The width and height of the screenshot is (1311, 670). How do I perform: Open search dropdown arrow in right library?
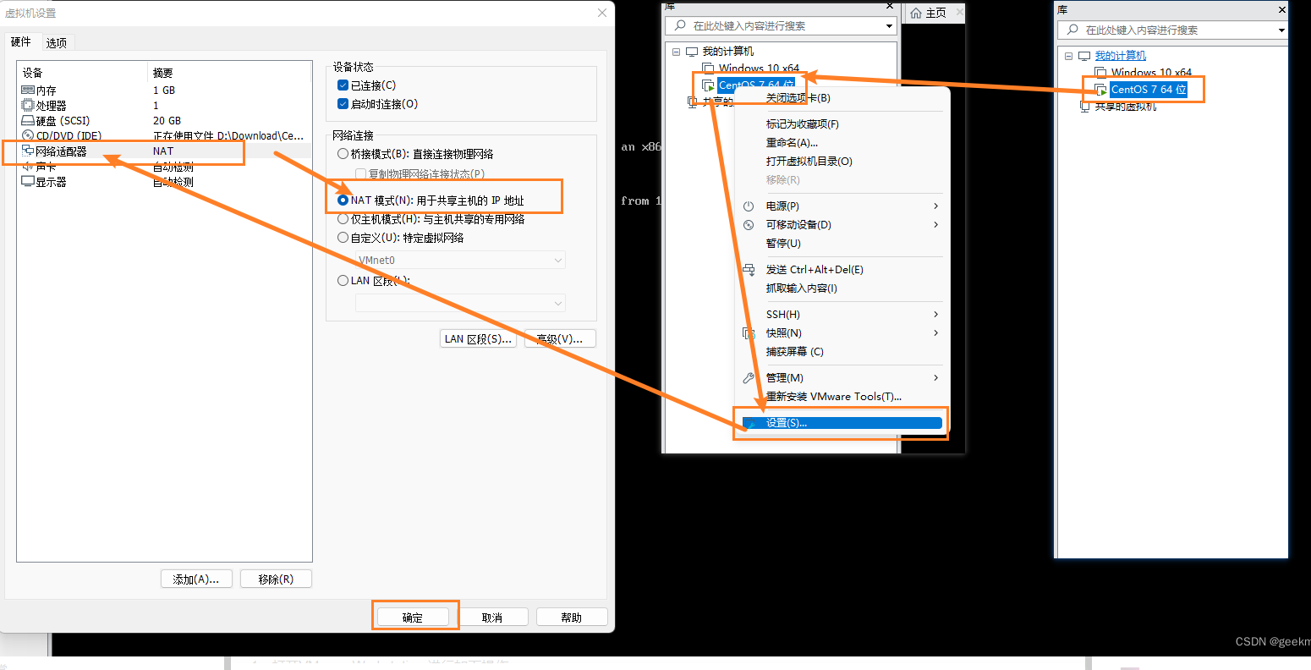[1281, 30]
